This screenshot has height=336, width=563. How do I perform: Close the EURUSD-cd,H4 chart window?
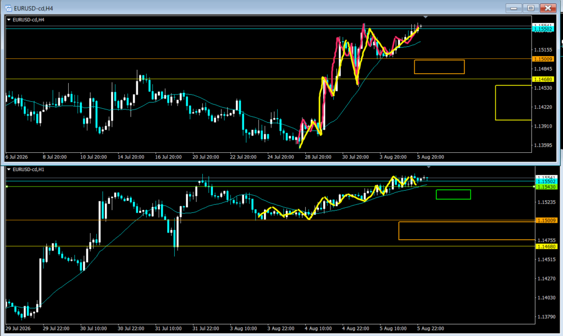[548, 8]
